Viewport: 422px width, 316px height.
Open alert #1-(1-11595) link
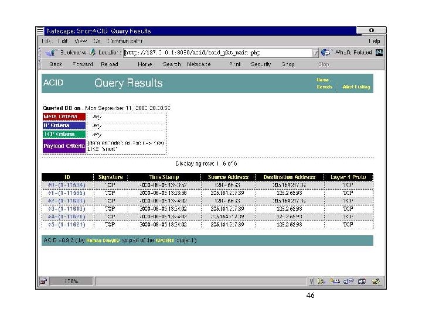66,193
